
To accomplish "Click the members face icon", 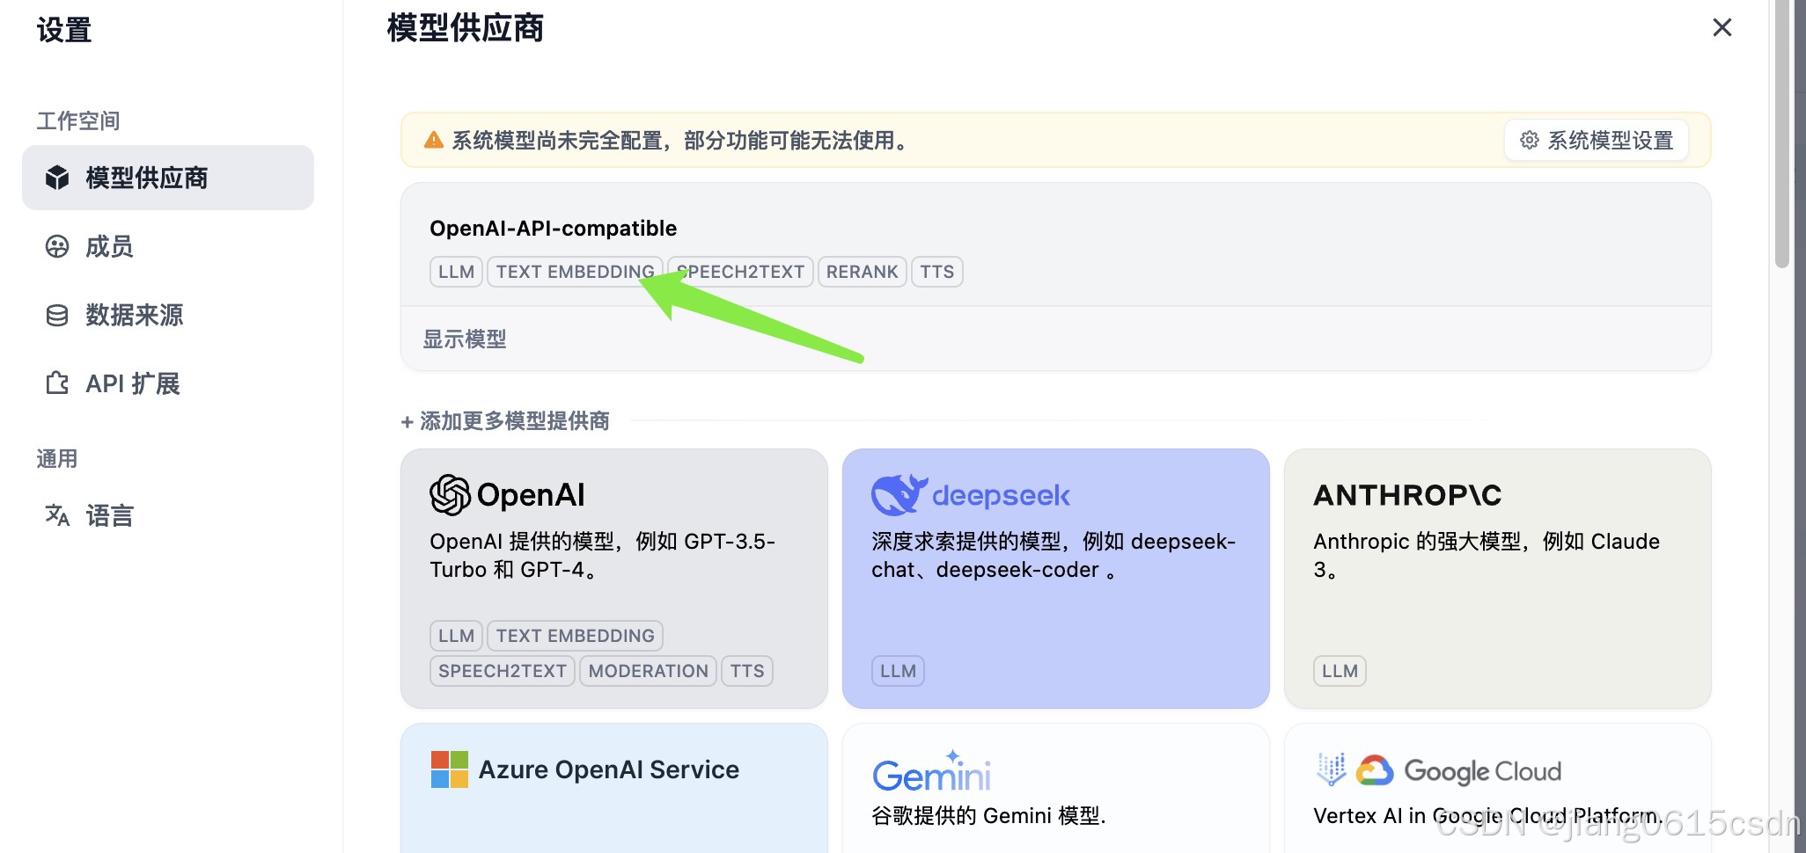I will click(x=57, y=246).
